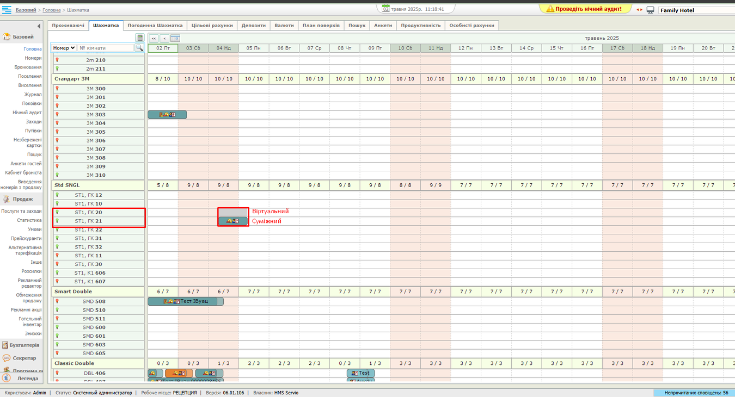Click the Легенда icon in sidebar
Viewport: 735px width, 397px height.
tap(6, 378)
